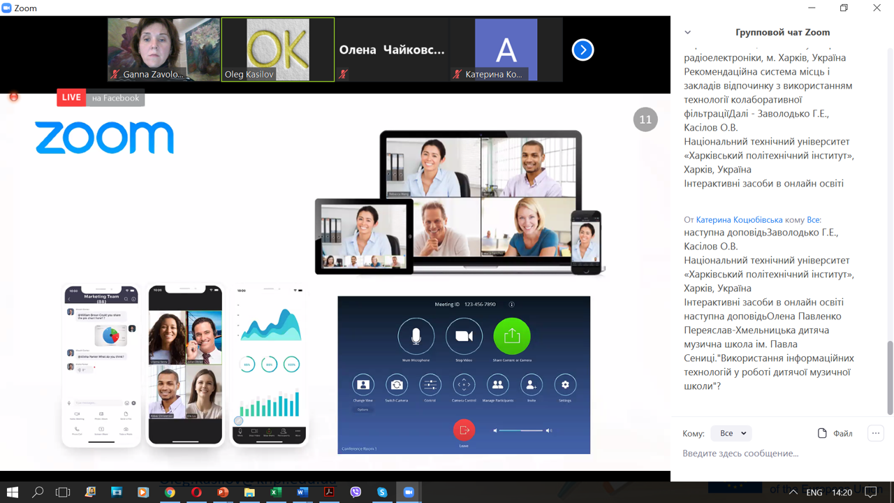Click volume slider in slide's controller image
894x503 pixels.
click(521, 430)
